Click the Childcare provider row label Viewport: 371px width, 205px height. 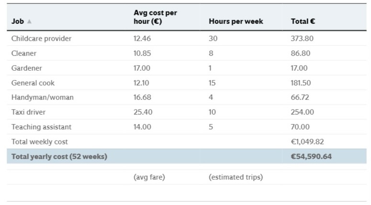tap(41, 39)
